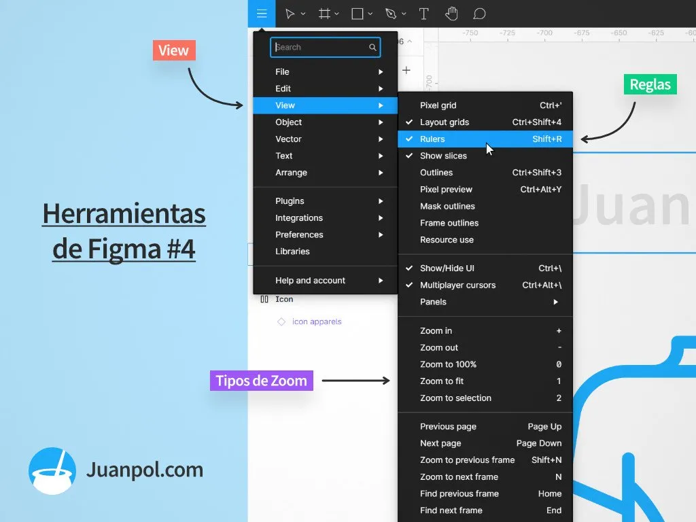Expand the Frame tool options chevron
This screenshot has width=696, height=522.
pyautogui.click(x=337, y=14)
